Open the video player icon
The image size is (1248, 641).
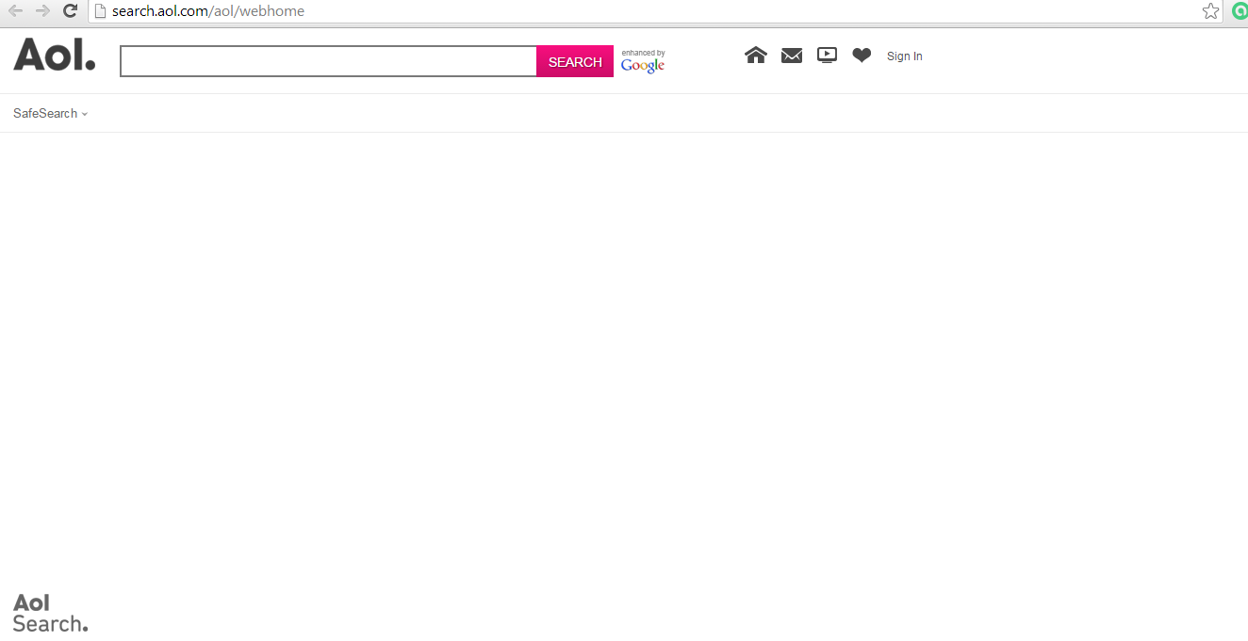pos(827,56)
